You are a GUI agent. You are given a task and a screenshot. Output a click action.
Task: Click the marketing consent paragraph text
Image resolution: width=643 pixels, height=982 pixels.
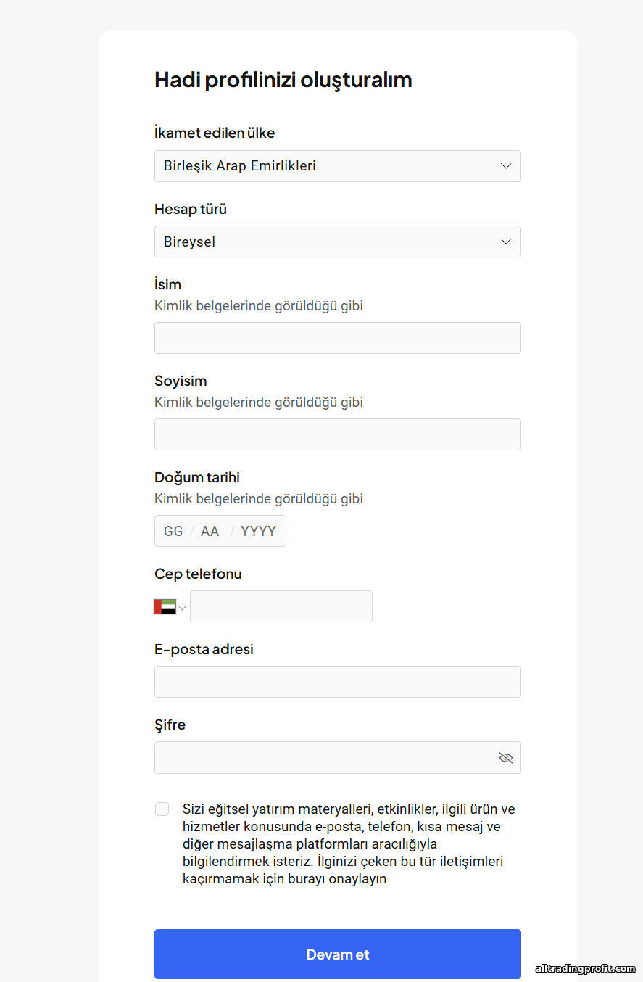click(x=349, y=844)
